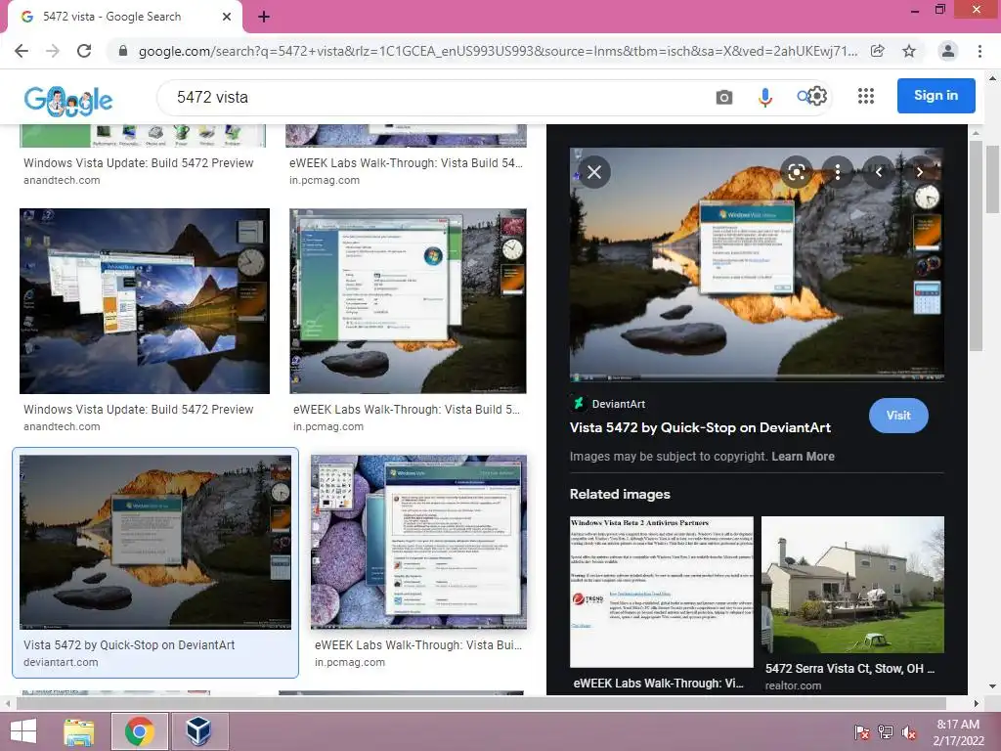This screenshot has height=751, width=1001.
Task: Open Vista 5472 by Quick-Stop title link
Action: click(x=700, y=428)
